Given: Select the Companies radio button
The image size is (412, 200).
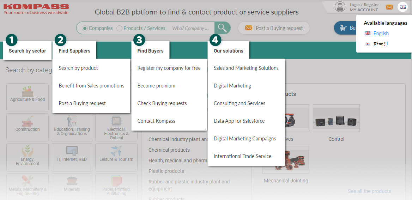Looking at the screenshot, I should pyautogui.click(x=85, y=28).
